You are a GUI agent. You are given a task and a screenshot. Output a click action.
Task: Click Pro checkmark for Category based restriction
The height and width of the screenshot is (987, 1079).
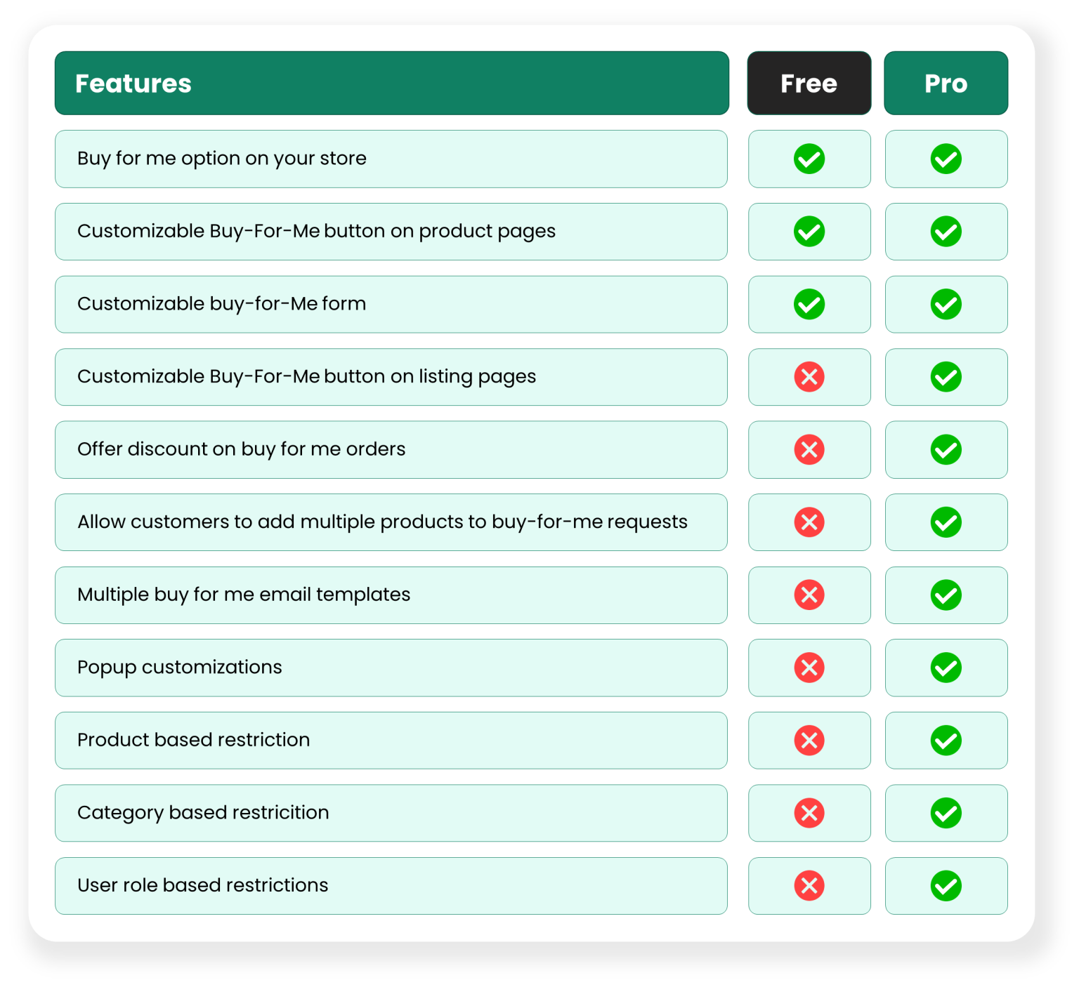click(946, 813)
